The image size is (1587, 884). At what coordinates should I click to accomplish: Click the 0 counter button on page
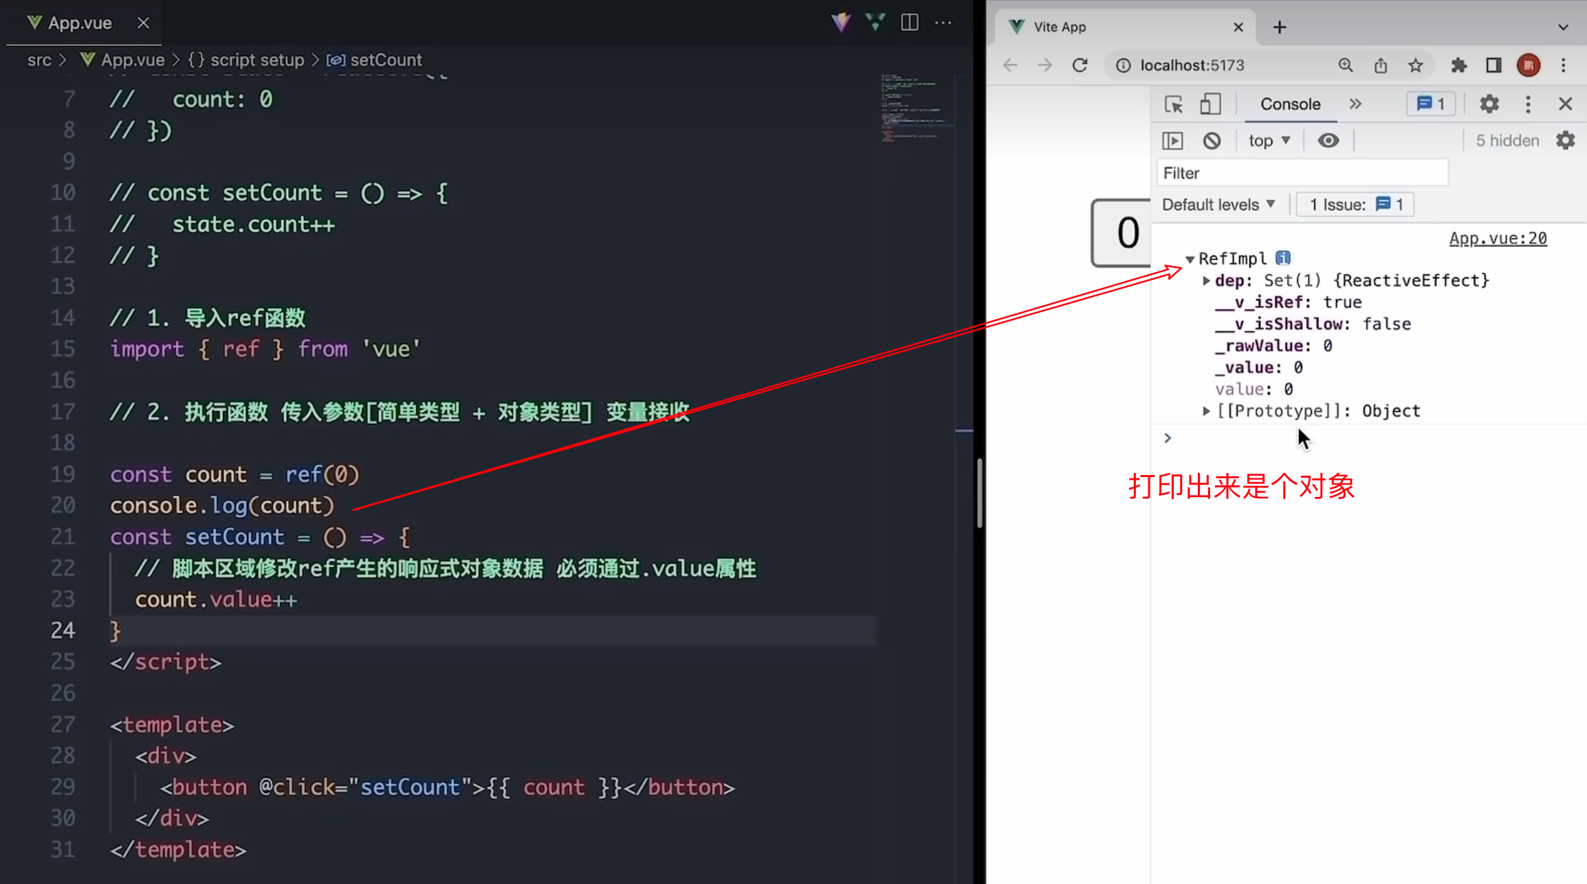pos(1121,232)
